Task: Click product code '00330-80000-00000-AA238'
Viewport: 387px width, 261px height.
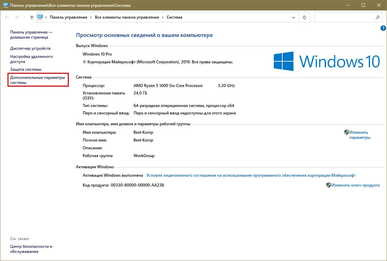Action: (137, 185)
